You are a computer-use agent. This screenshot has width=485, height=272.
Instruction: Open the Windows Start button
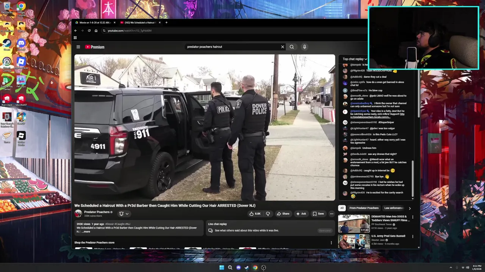[222, 267]
